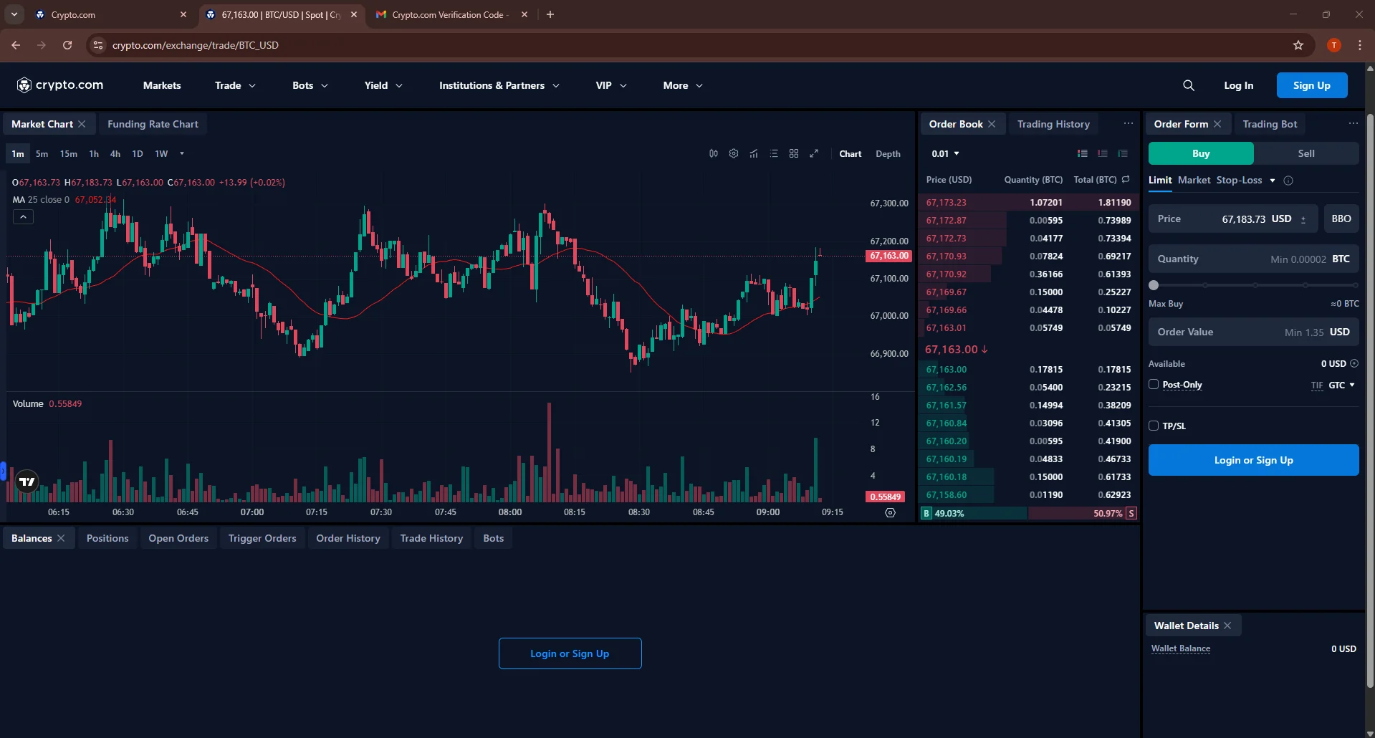Open the chart settings gear icon
1375x738 pixels.
(733, 153)
